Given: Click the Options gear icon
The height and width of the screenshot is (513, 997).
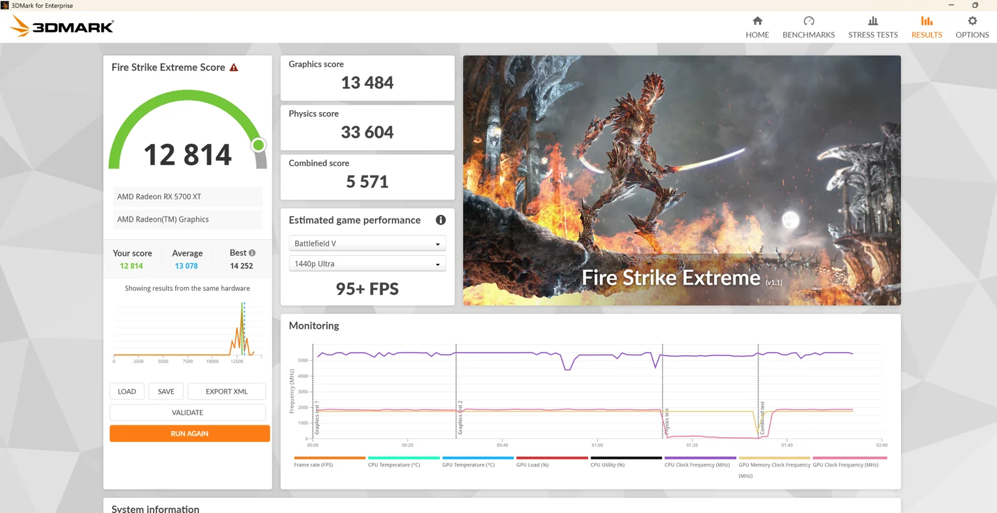Looking at the screenshot, I should pos(971,21).
